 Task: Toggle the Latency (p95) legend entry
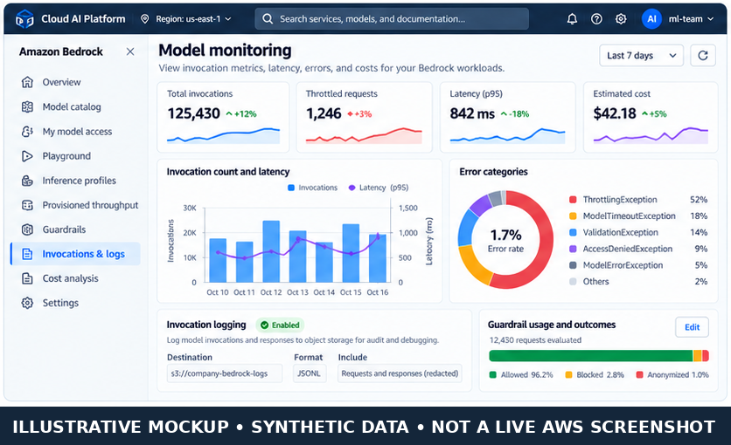[x=378, y=188]
